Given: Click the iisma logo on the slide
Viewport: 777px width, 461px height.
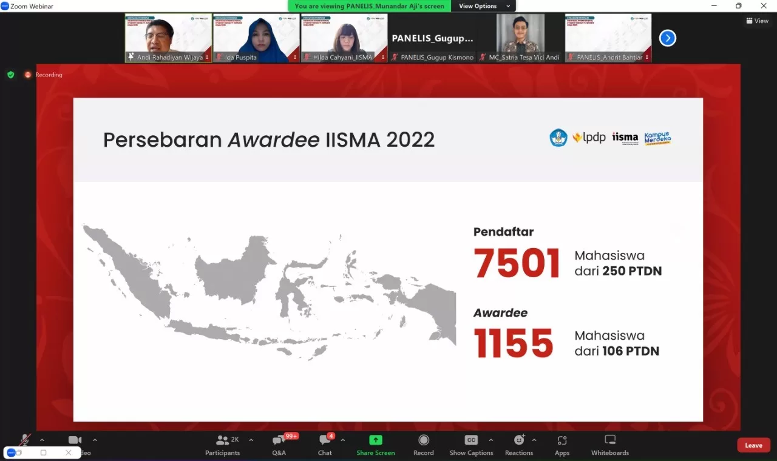Looking at the screenshot, I should pos(625,138).
